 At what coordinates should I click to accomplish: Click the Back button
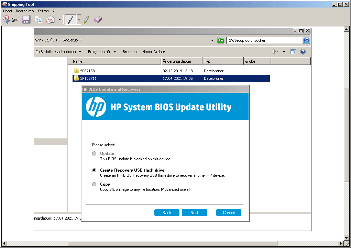click(x=167, y=212)
